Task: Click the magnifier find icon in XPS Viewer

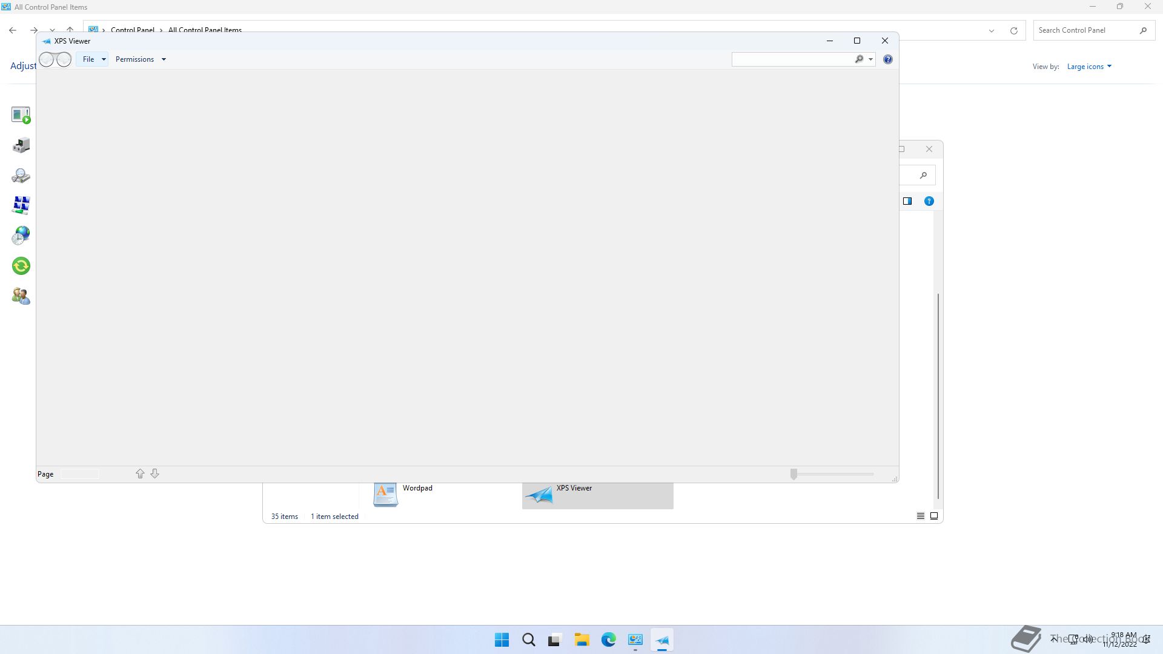Action: (x=858, y=59)
